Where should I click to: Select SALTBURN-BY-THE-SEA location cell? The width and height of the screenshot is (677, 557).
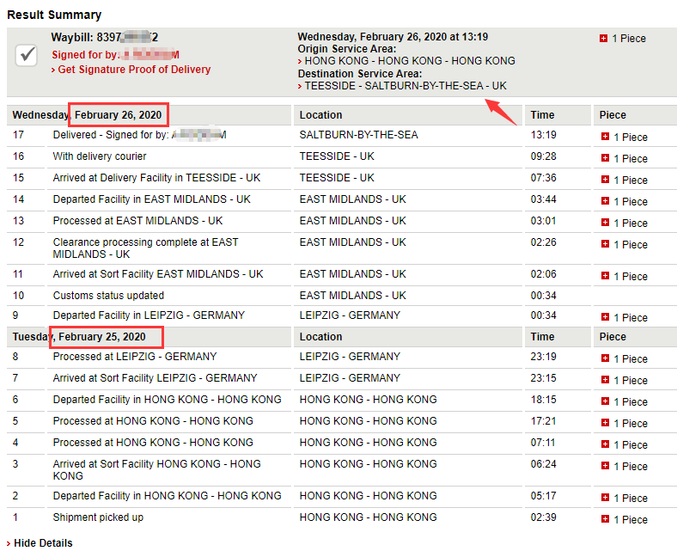[x=358, y=135]
